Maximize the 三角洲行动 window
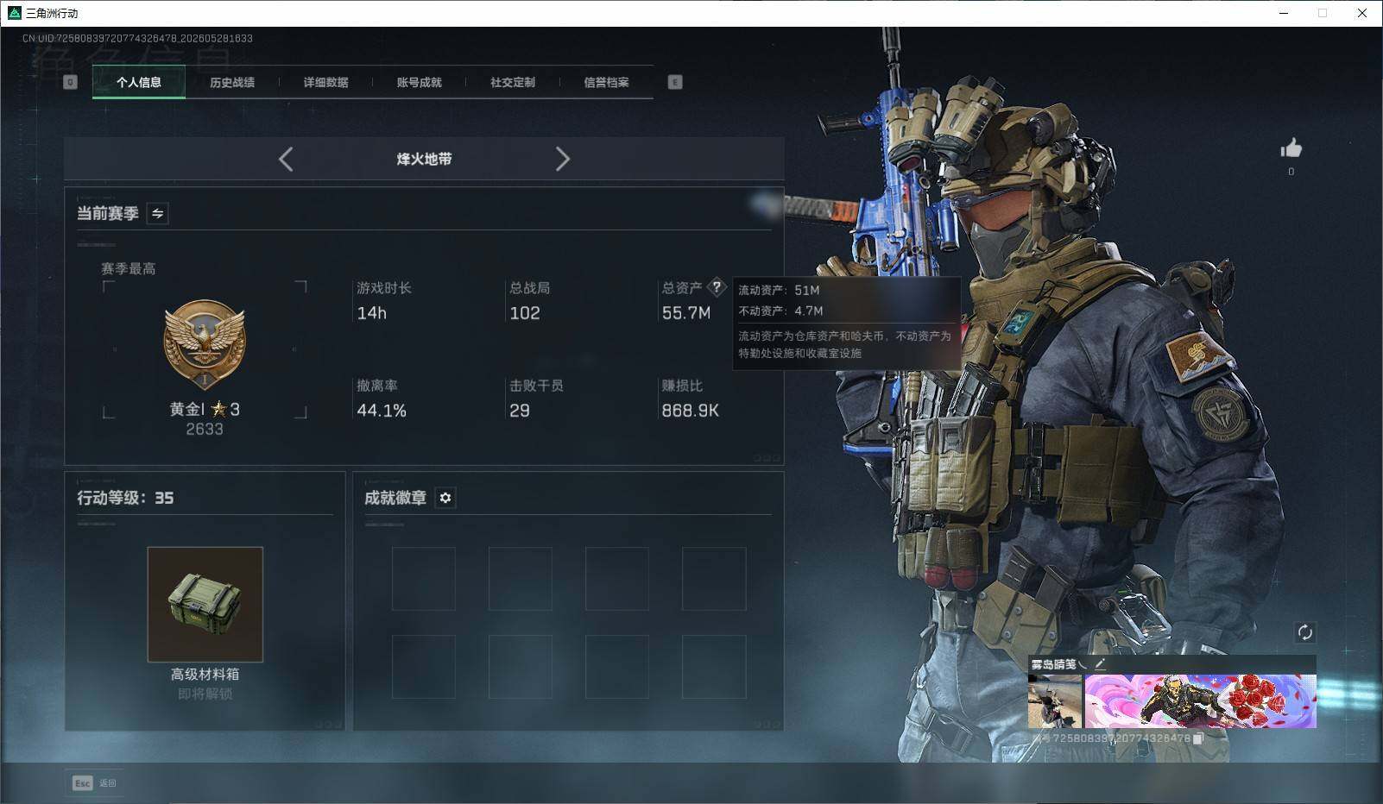Screen dimensions: 1383x804 coord(1323,13)
